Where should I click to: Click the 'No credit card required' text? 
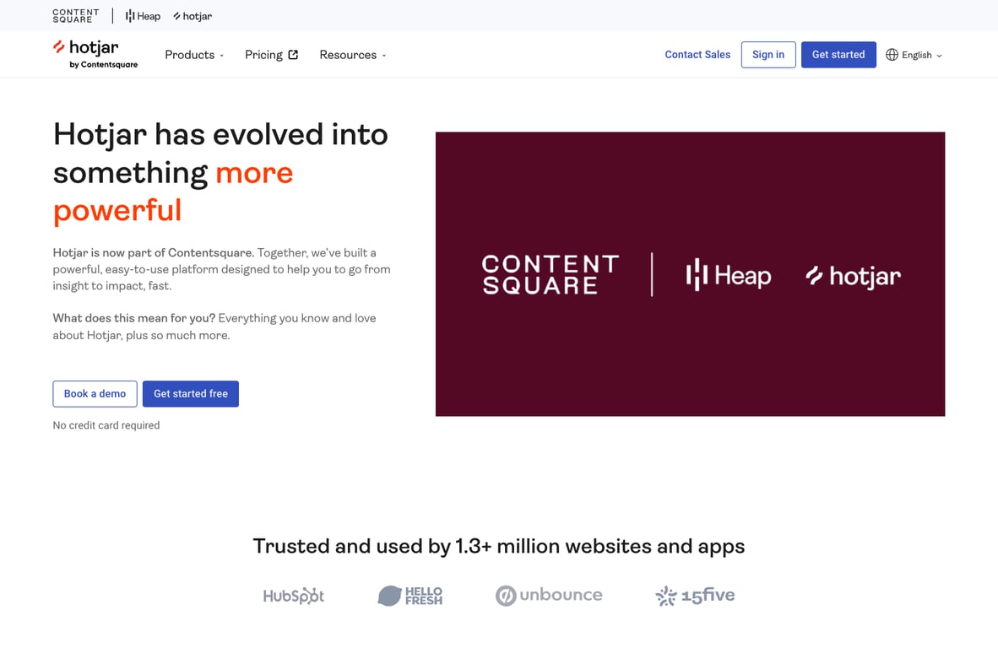(106, 425)
